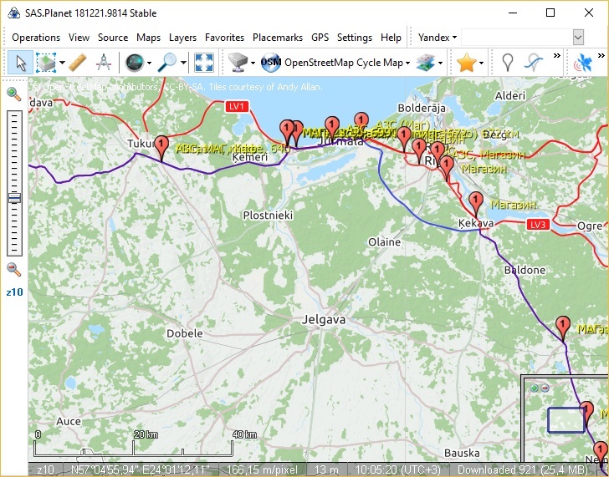609x477 pixels.
Task: Click the favorites star icon
Action: [467, 63]
